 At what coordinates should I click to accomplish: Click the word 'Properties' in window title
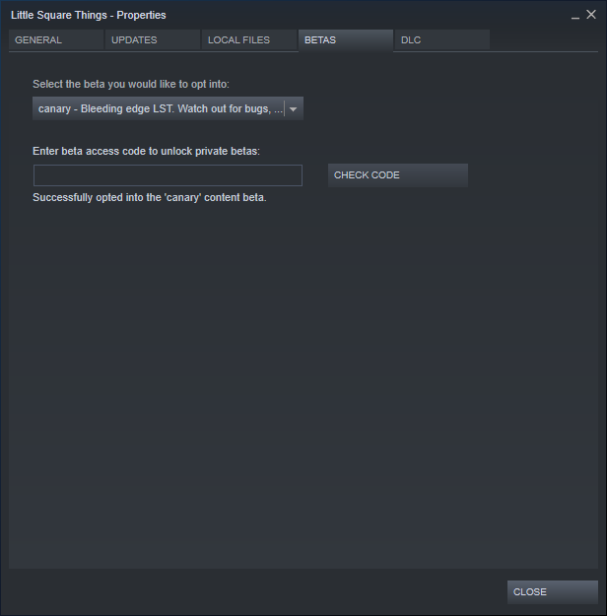142,16
